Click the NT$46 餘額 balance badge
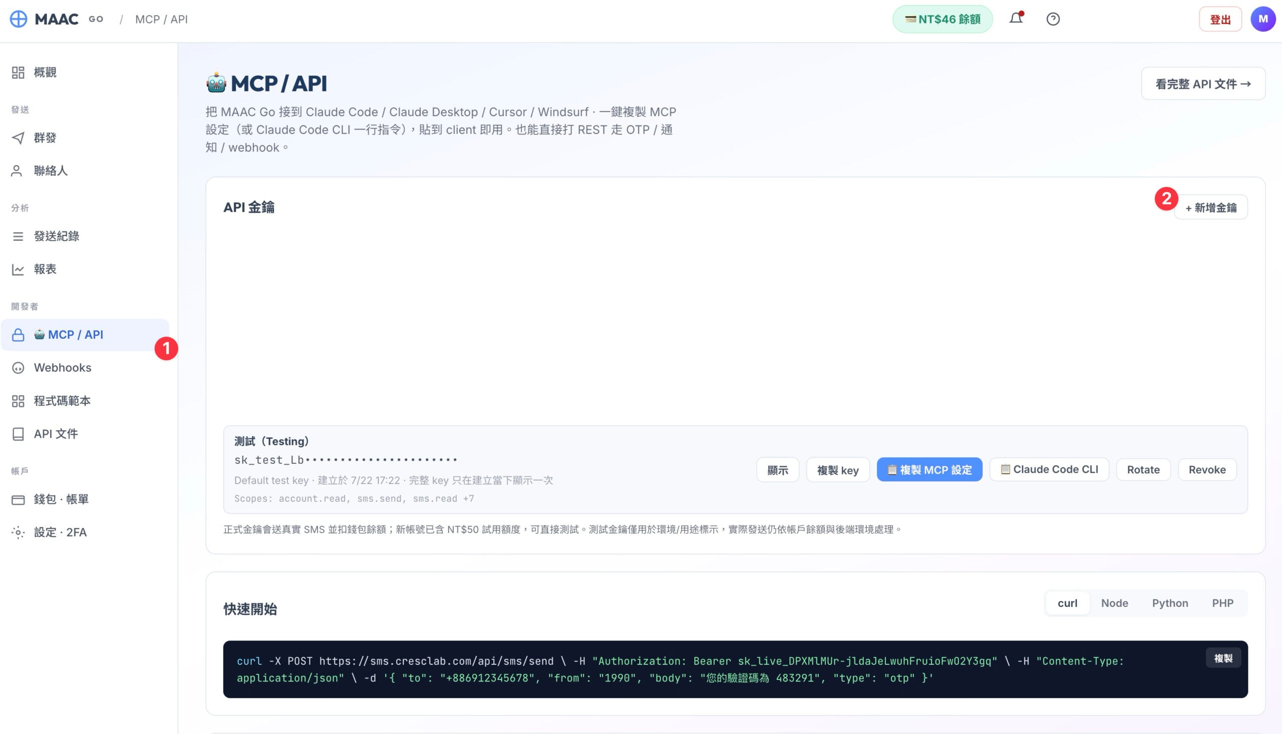The width and height of the screenshot is (1282, 734). (x=942, y=19)
